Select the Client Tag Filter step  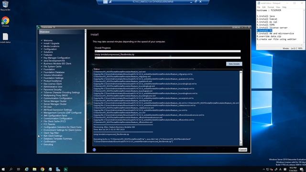point(51,133)
